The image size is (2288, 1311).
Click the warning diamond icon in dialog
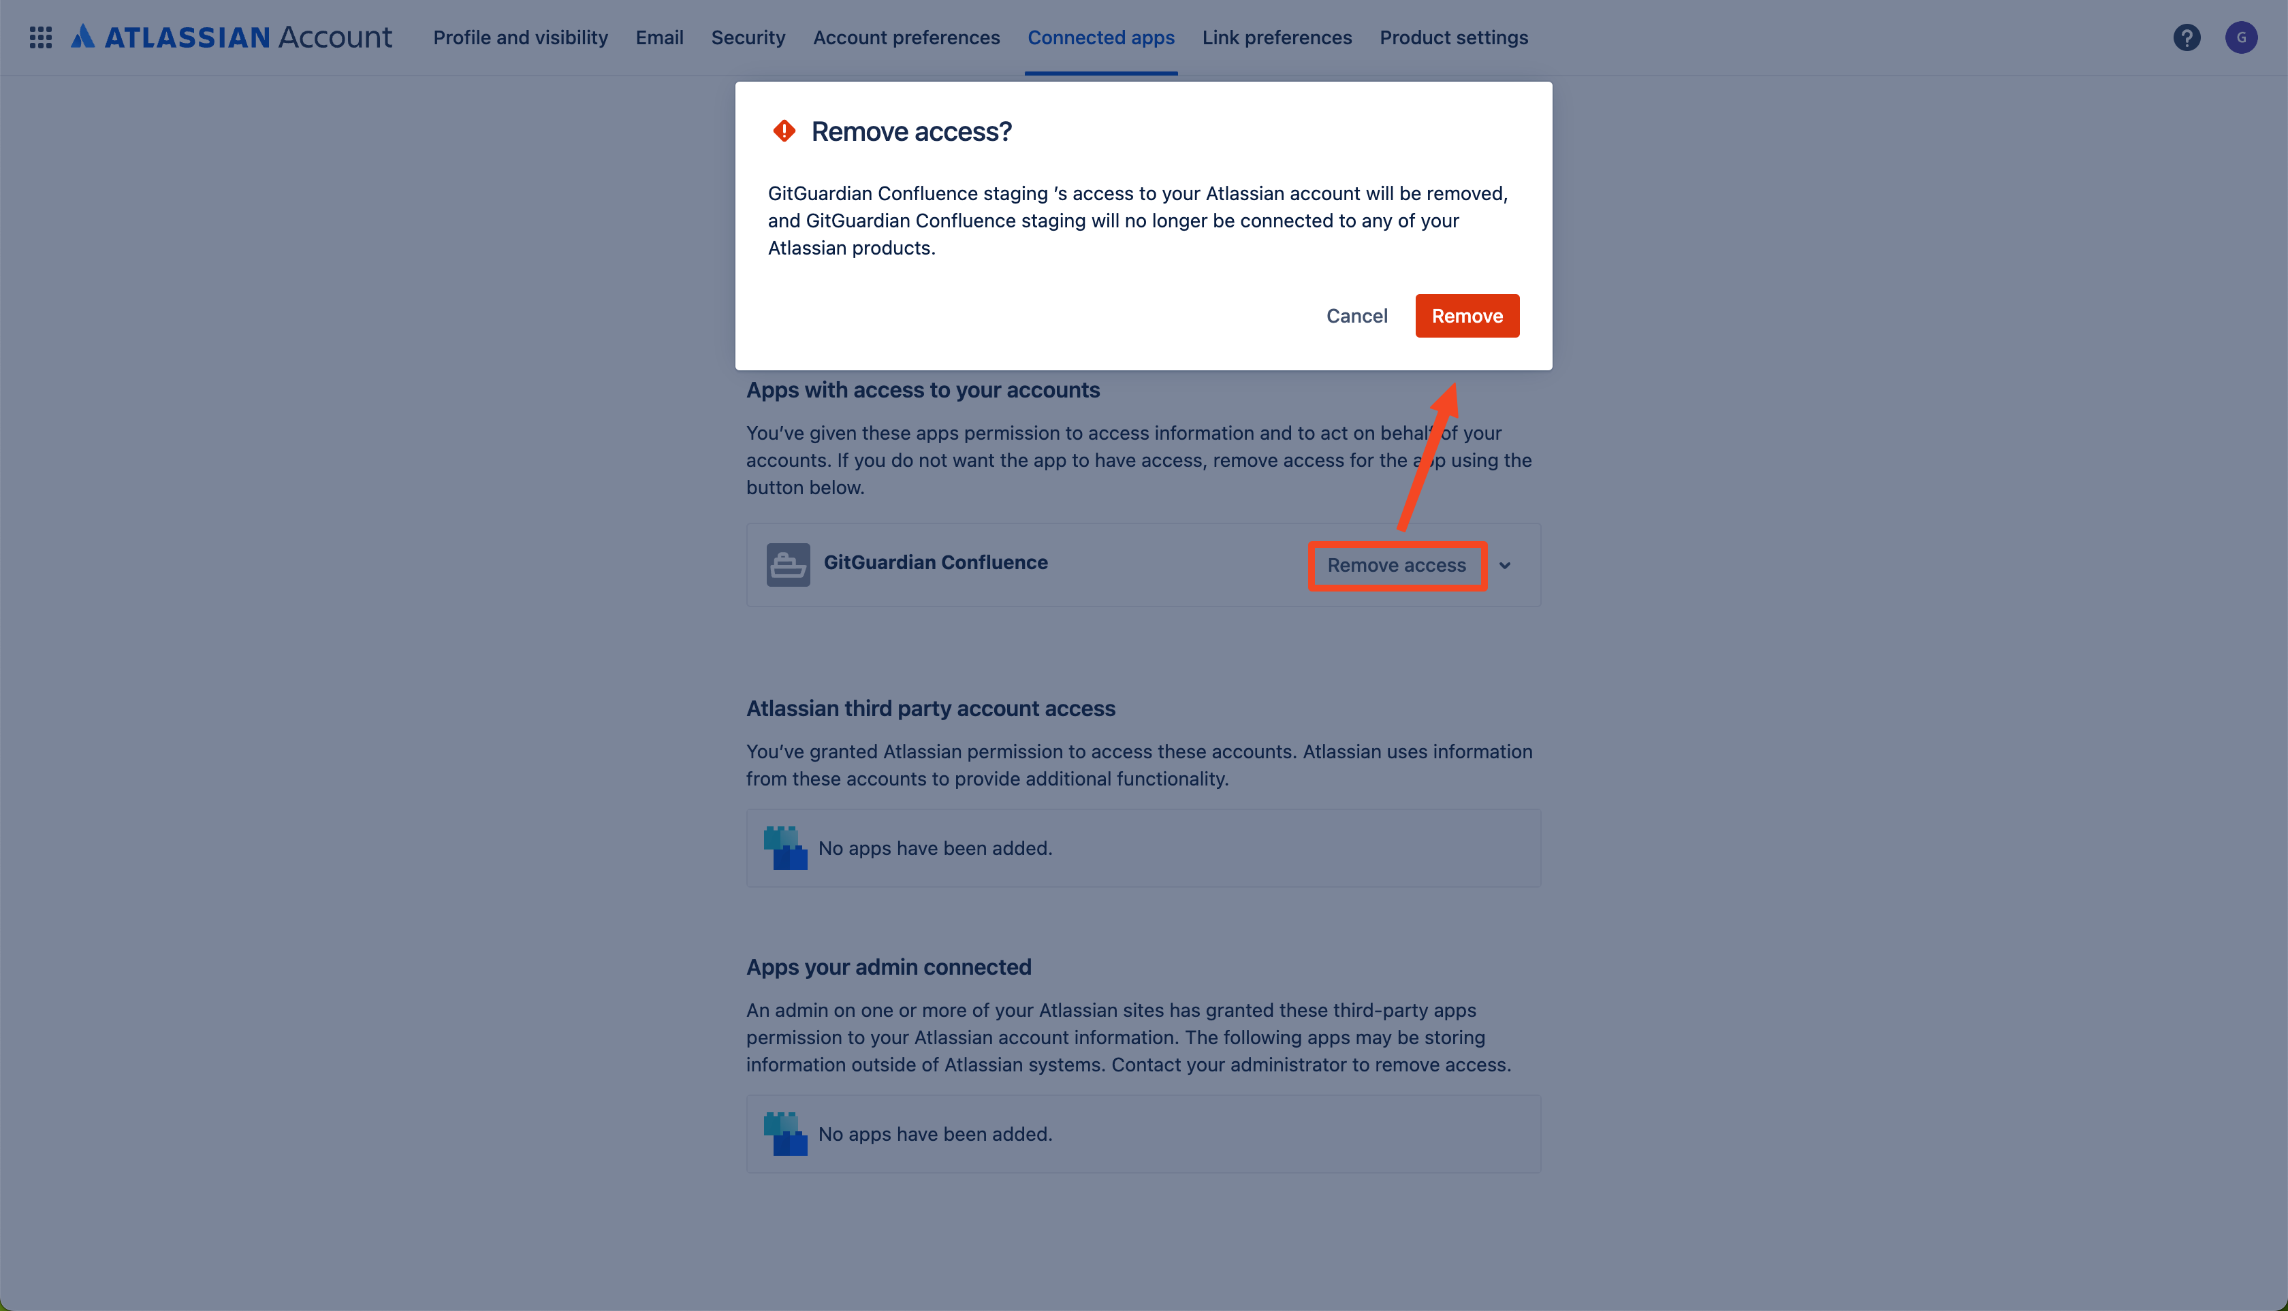point(782,130)
